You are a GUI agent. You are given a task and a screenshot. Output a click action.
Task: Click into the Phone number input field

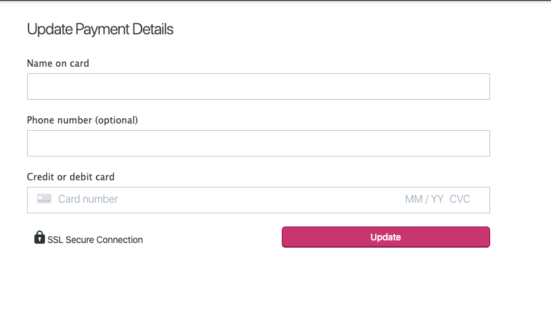258,143
